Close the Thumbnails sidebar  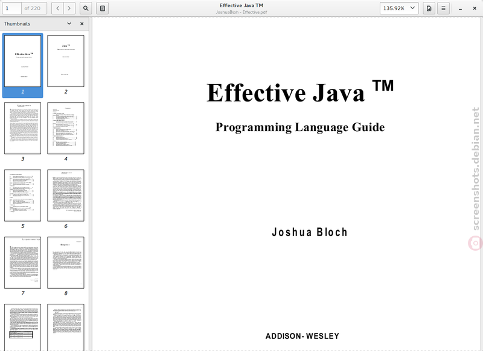[82, 24]
